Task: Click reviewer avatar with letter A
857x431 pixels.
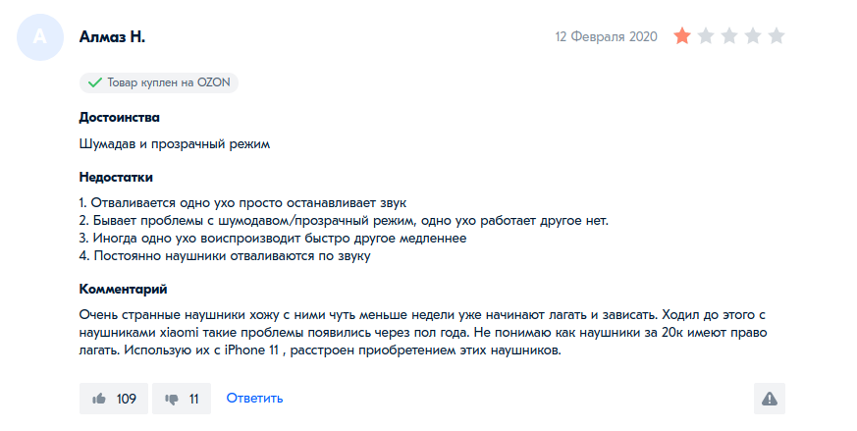Action: point(40,37)
